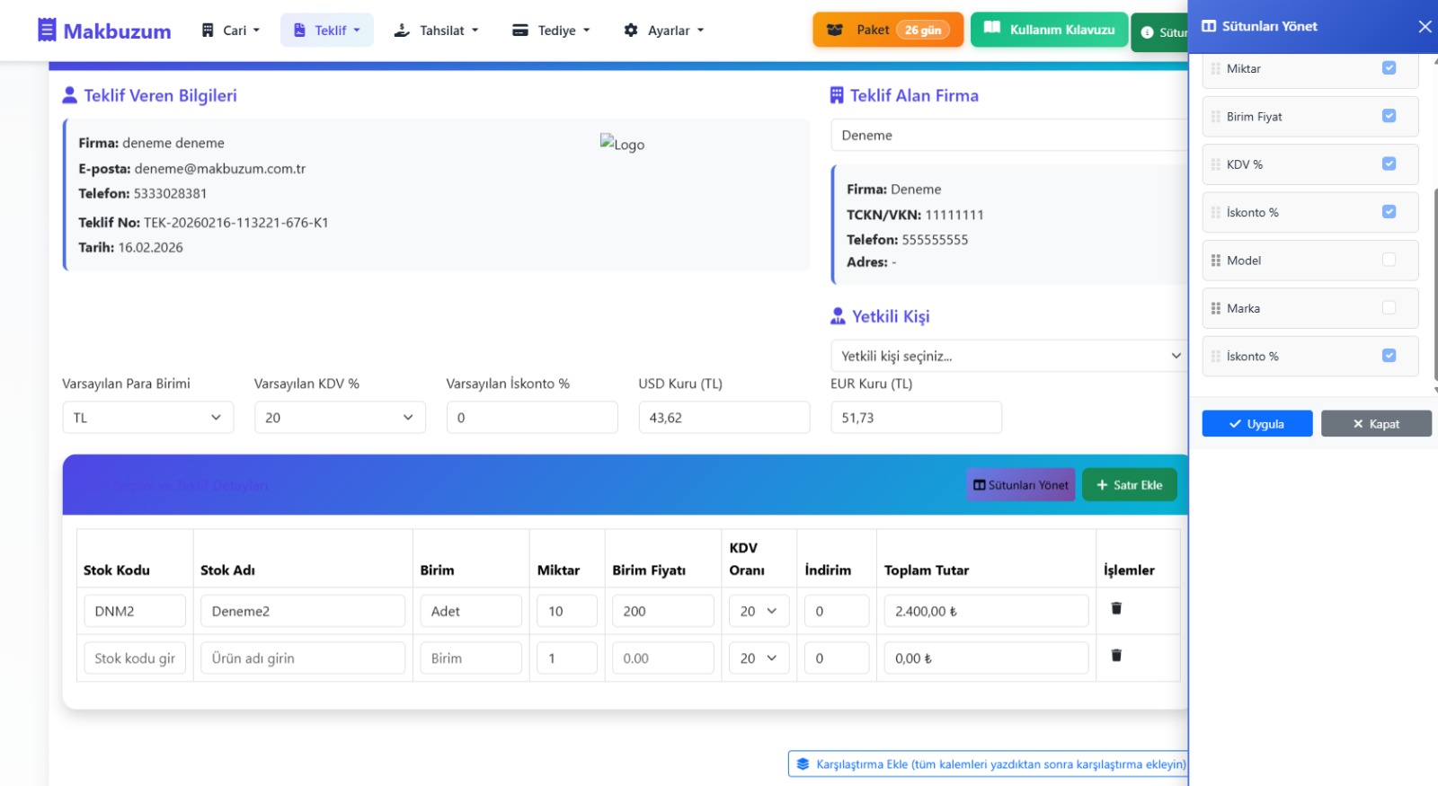The width and height of the screenshot is (1438, 786).
Task: Click drag handle icon beside Model column
Action: (x=1216, y=261)
